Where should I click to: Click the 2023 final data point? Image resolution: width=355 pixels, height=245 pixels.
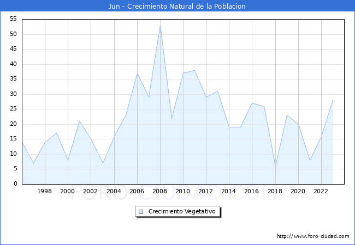coord(333,100)
